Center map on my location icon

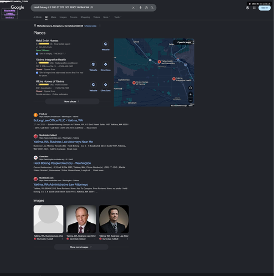(x=191, y=88)
